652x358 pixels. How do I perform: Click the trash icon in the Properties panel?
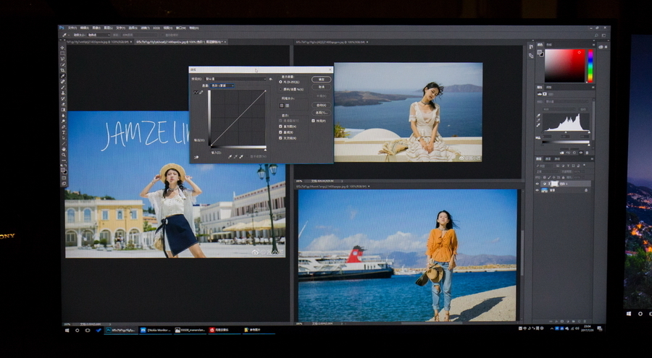(x=587, y=153)
